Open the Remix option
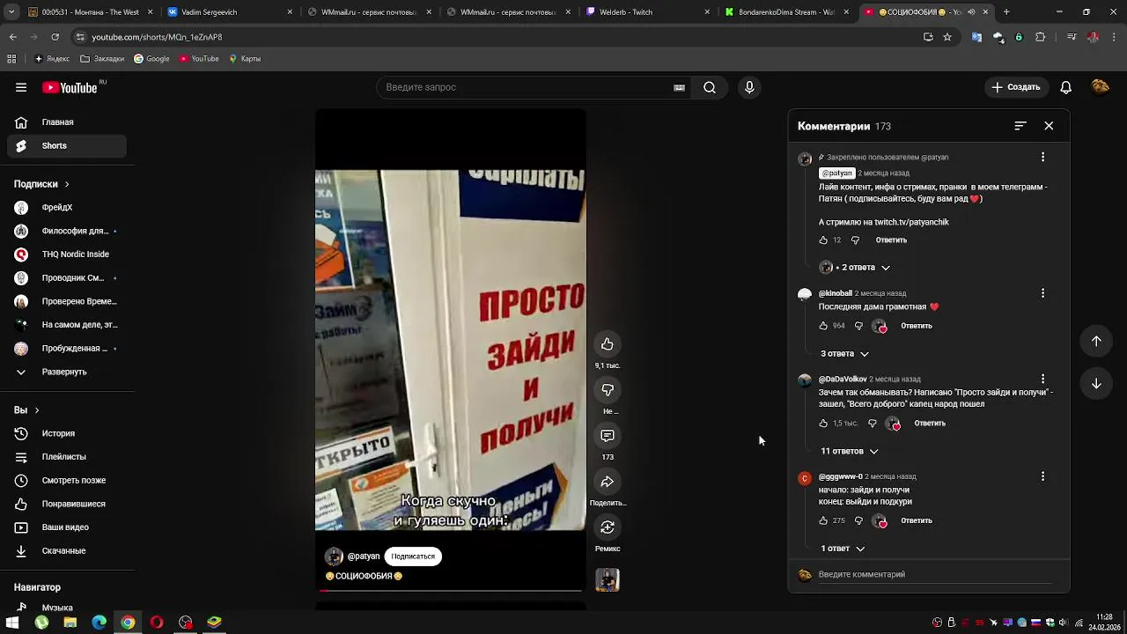The image size is (1127, 634). (x=608, y=527)
